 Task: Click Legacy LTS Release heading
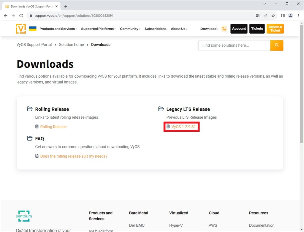(x=188, y=109)
